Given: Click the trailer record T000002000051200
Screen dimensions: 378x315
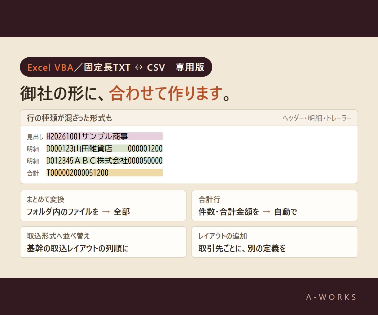Looking at the screenshot, I should (x=104, y=173).
